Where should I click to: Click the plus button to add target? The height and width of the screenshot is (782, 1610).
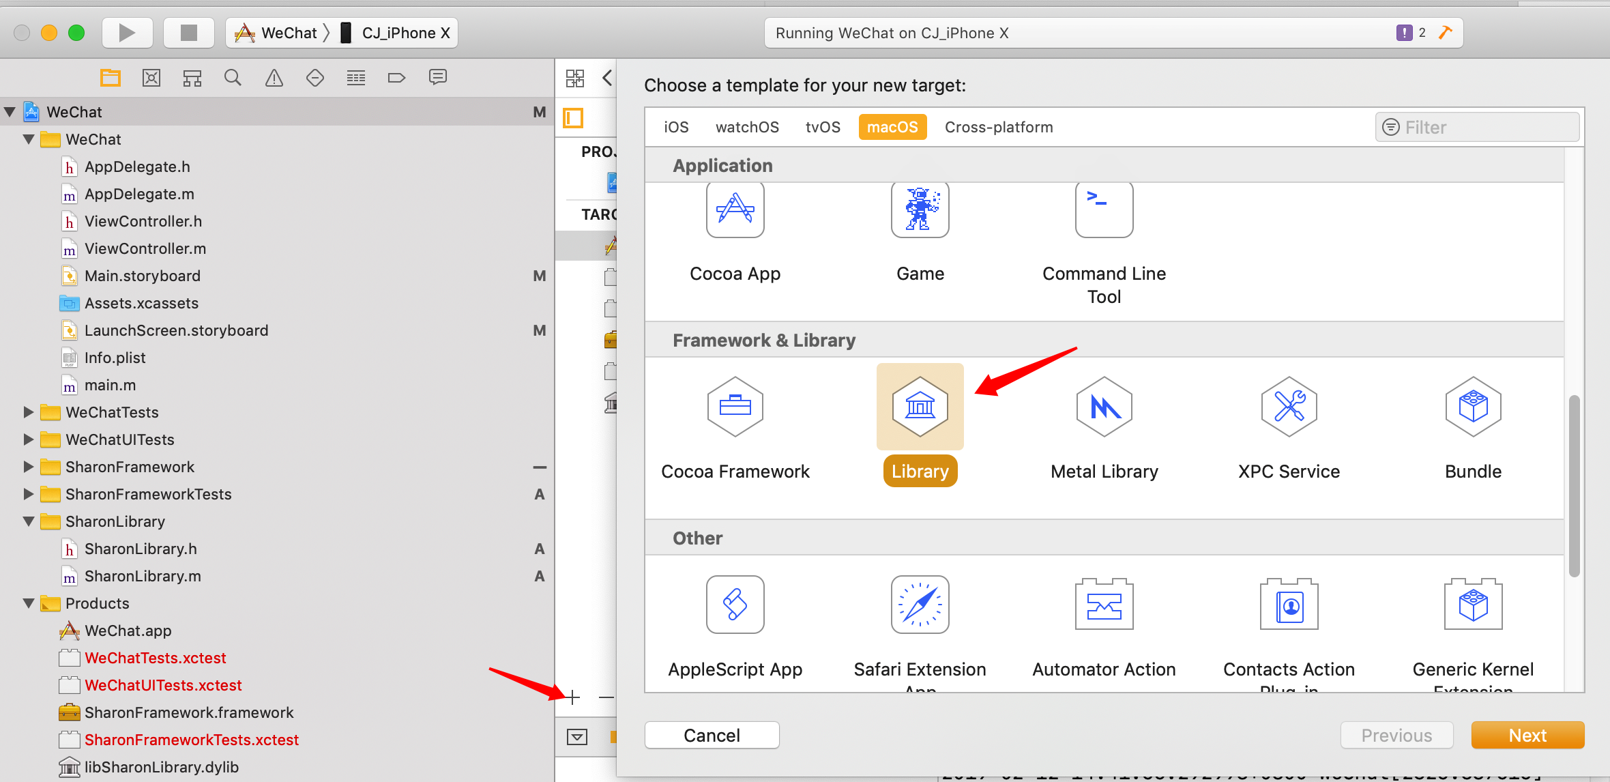coord(573,697)
